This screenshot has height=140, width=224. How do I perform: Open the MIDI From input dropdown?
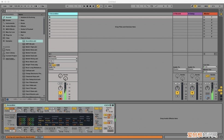[63, 58]
